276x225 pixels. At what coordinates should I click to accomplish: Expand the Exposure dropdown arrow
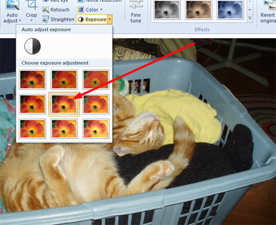click(110, 19)
